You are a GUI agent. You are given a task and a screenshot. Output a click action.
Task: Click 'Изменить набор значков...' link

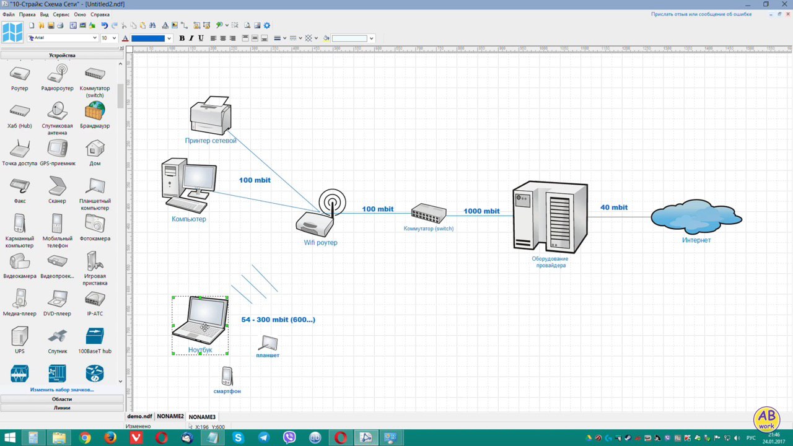click(62, 390)
